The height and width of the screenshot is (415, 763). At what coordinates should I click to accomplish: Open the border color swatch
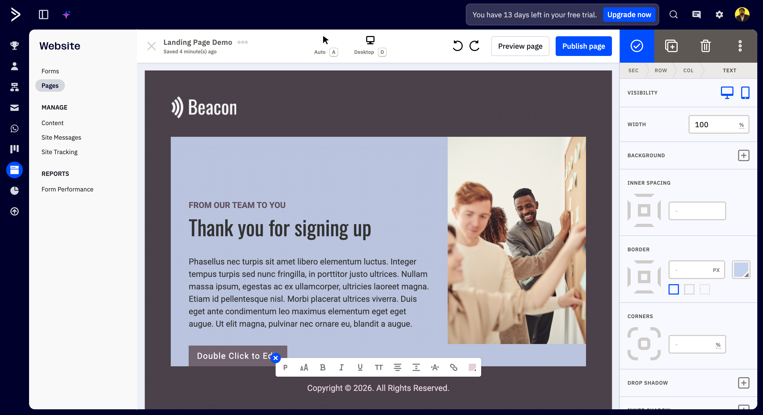tap(741, 270)
